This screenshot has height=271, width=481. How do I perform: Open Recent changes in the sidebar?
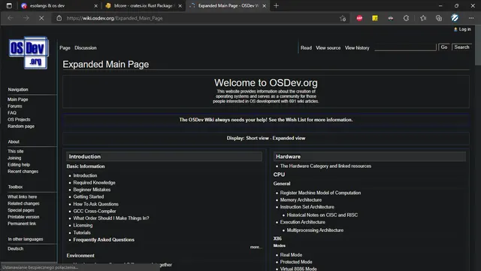pos(23,172)
